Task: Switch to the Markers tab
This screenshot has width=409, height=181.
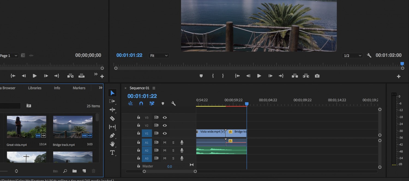Action: tap(79, 88)
